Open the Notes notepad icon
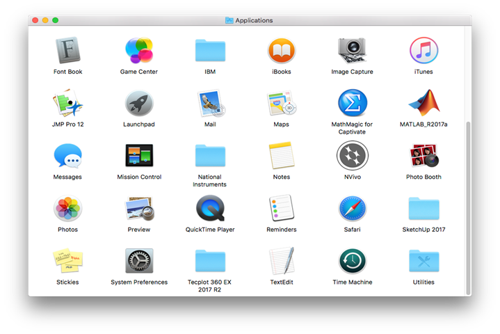500x334 pixels. pos(281,155)
